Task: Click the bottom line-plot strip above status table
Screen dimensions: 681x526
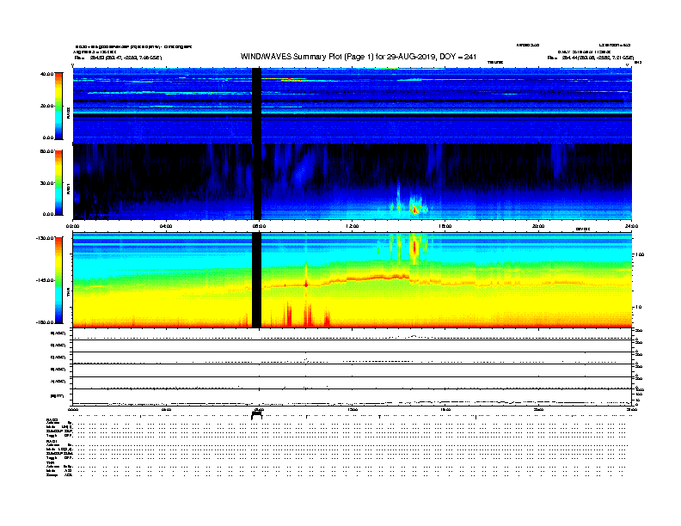Action: (x=353, y=398)
